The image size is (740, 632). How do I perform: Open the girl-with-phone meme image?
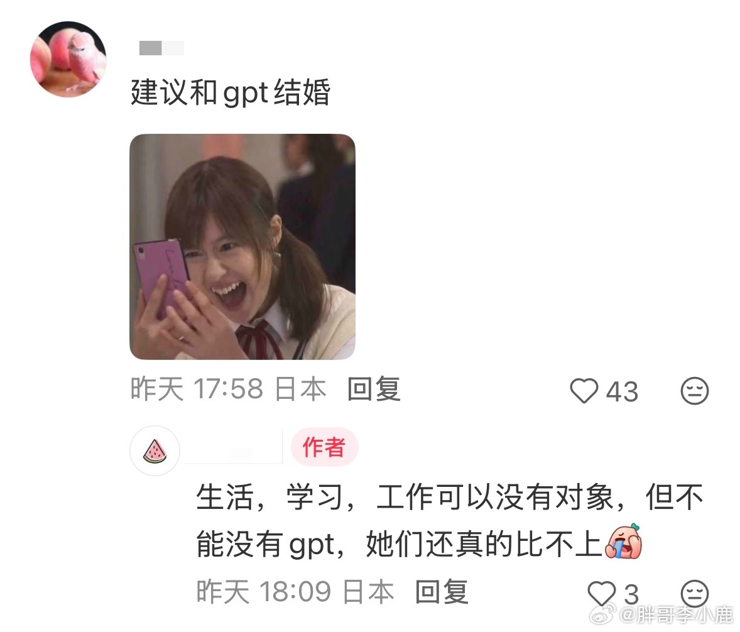pyautogui.click(x=242, y=246)
